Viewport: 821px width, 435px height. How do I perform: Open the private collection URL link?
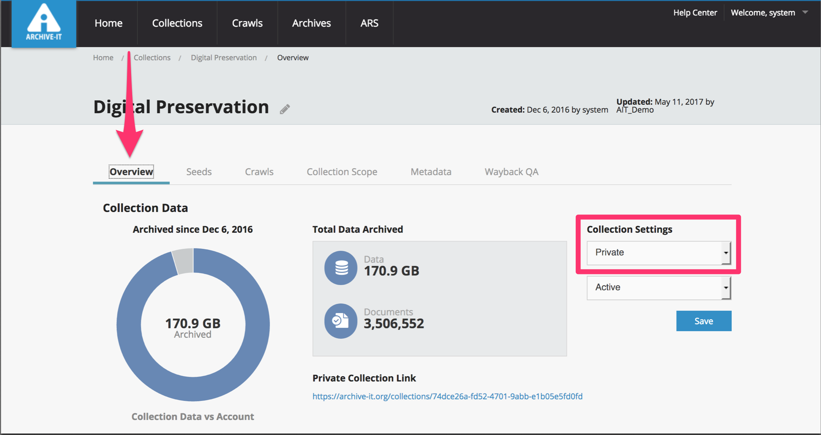447,396
